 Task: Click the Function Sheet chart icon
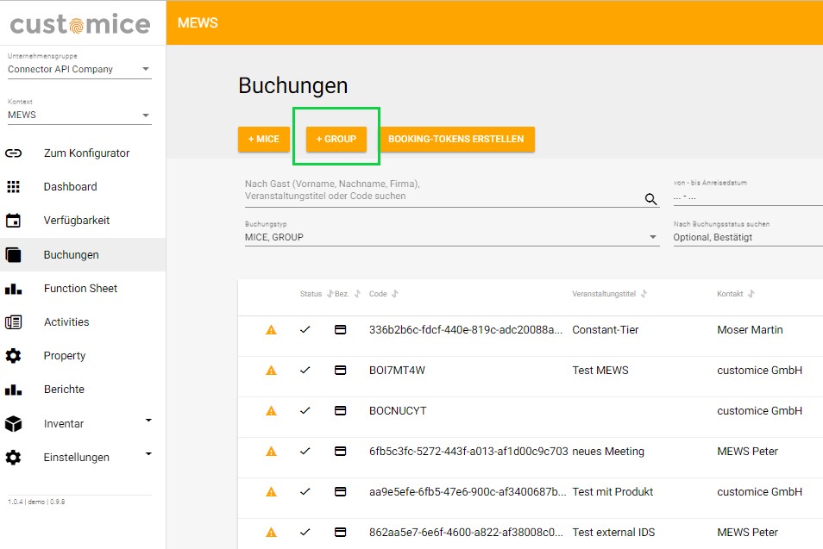(x=13, y=289)
